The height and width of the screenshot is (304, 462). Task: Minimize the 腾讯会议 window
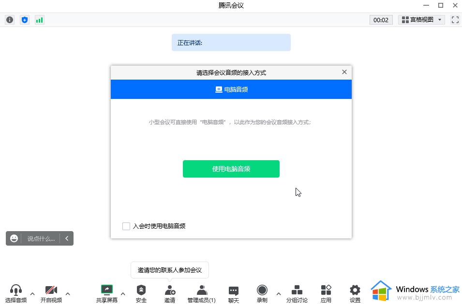tap(426, 5)
